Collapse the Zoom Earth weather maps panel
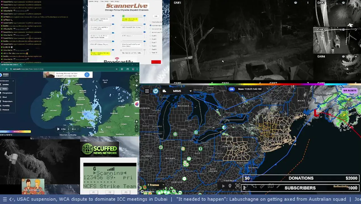 pos(13,81)
